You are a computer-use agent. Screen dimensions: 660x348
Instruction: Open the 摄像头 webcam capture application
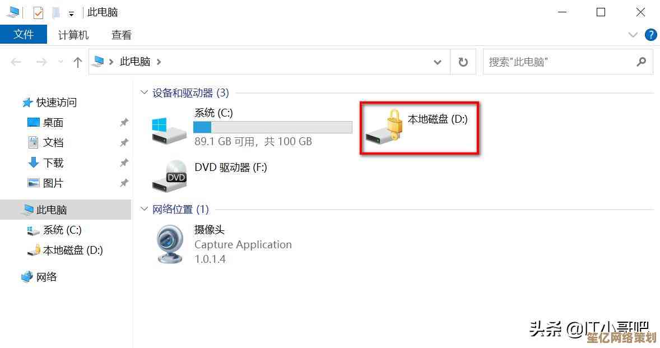click(170, 244)
